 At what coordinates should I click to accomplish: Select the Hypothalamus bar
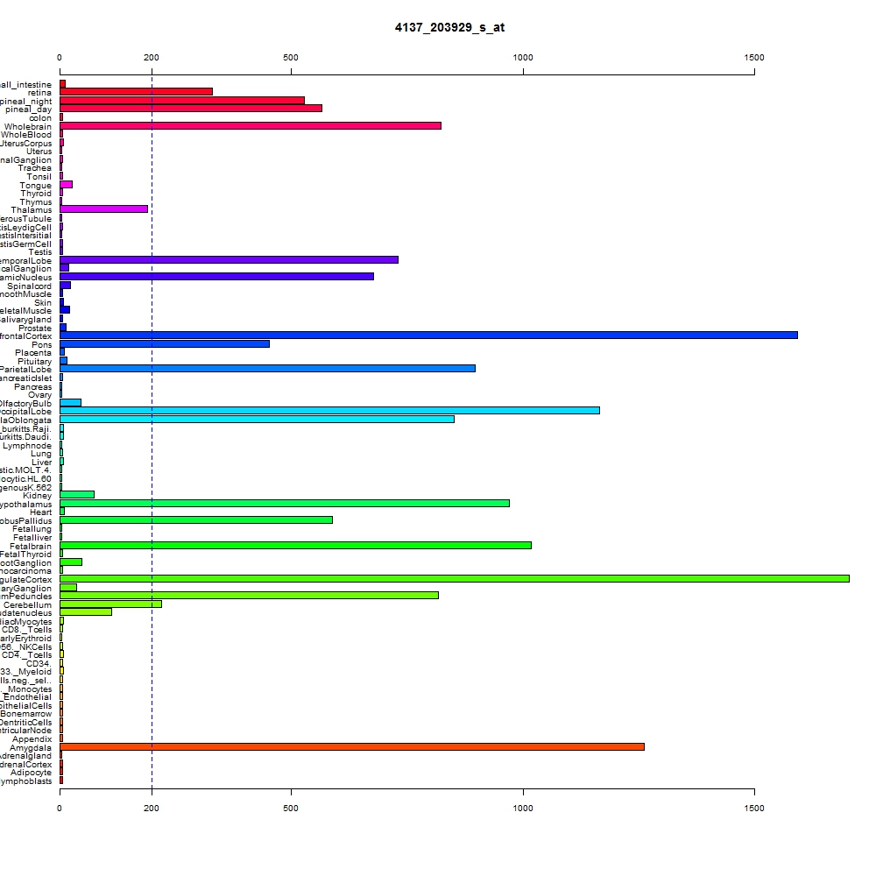click(285, 504)
